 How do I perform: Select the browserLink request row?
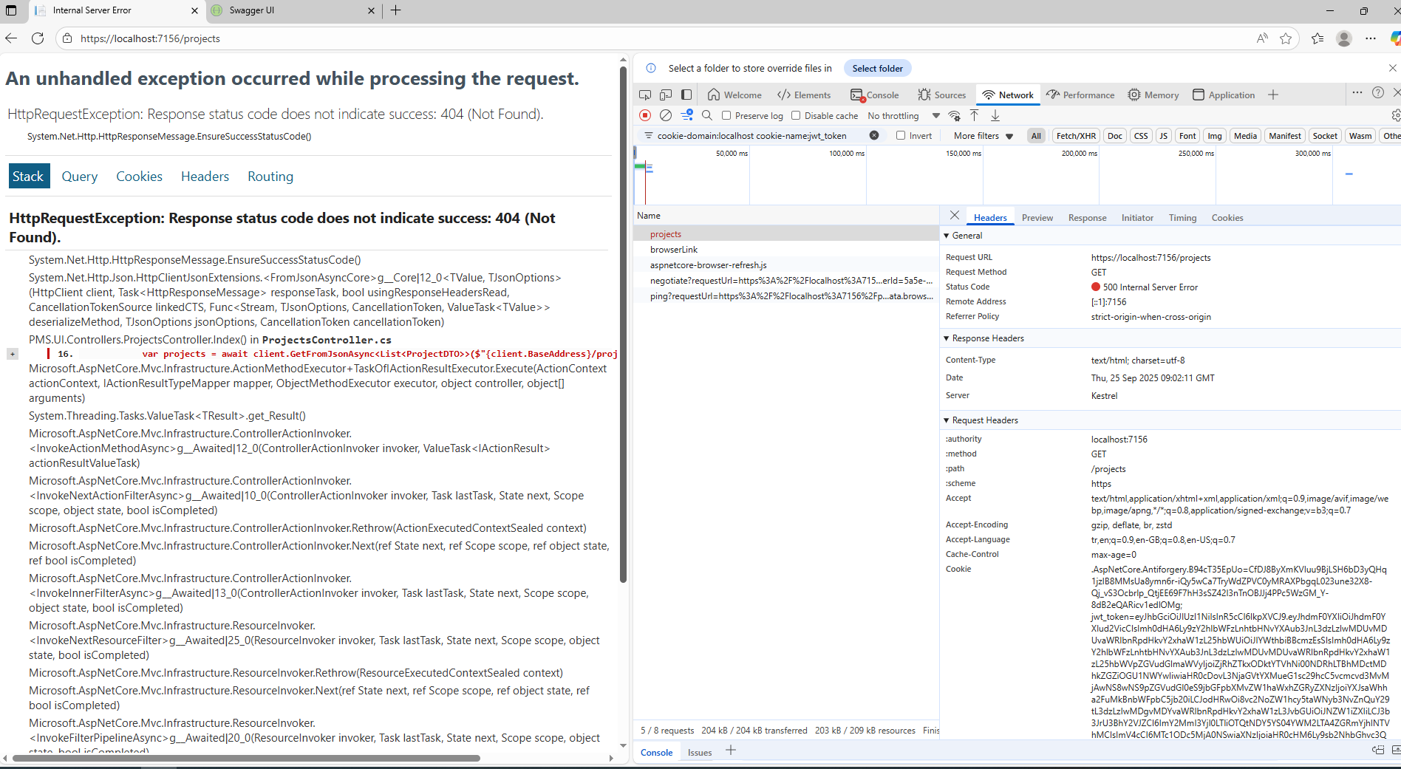click(x=673, y=249)
